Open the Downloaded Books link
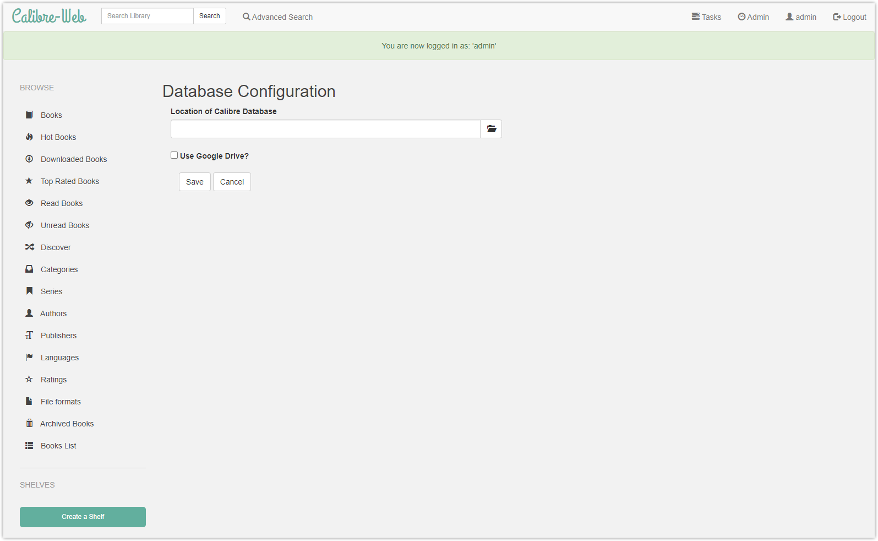This screenshot has width=878, height=541. 74,159
